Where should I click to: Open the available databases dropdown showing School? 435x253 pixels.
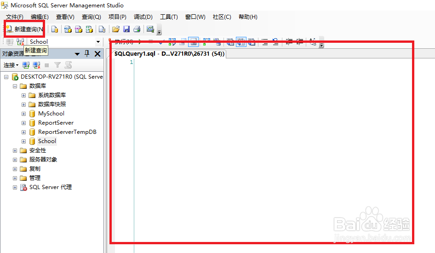pyautogui.click(x=98, y=42)
